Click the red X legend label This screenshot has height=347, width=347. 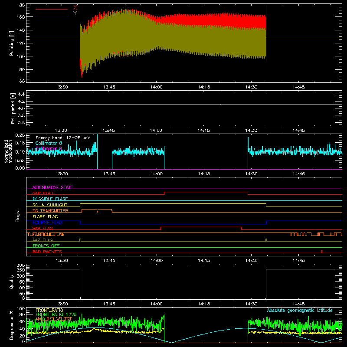tap(75, 7)
